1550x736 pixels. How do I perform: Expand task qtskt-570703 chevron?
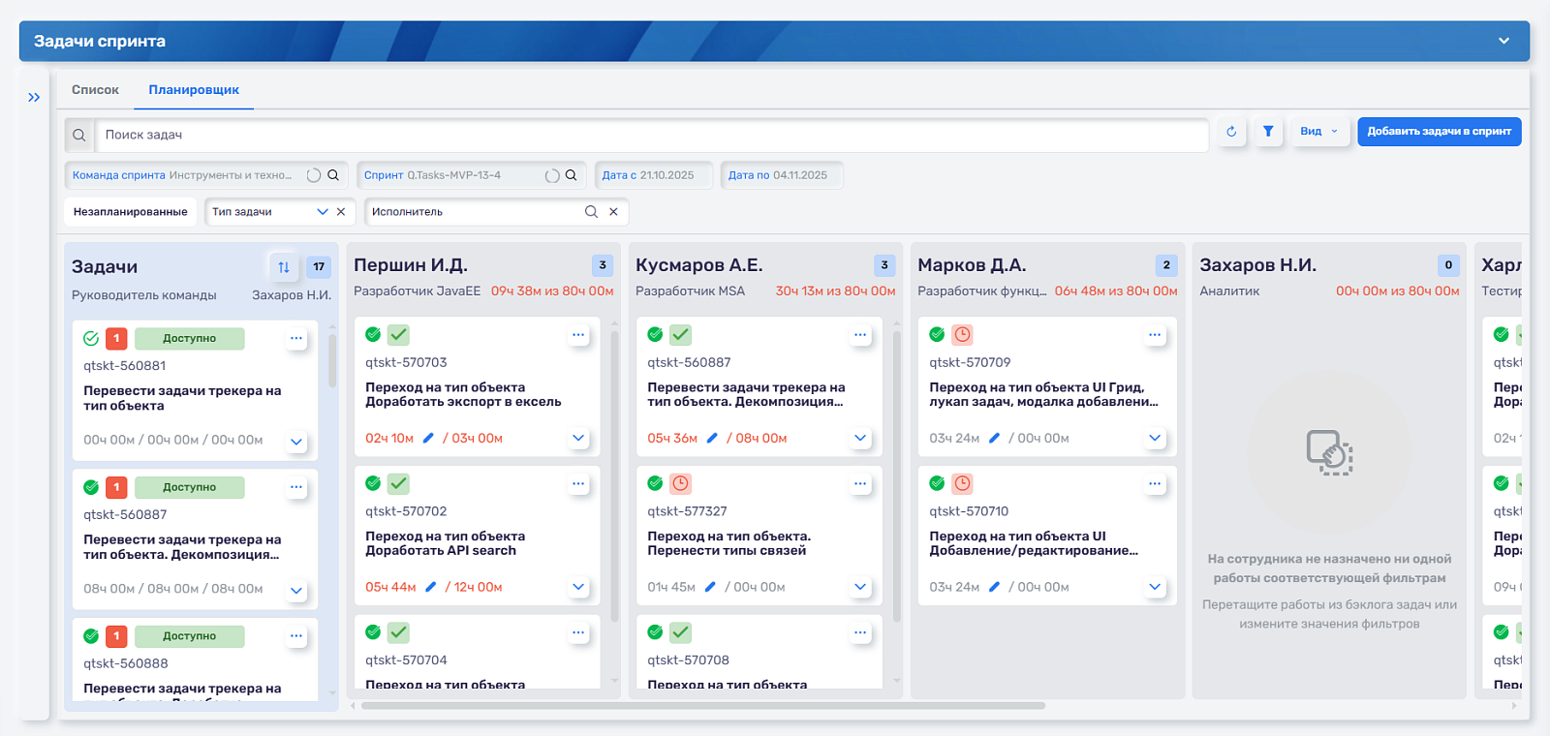pos(578,438)
